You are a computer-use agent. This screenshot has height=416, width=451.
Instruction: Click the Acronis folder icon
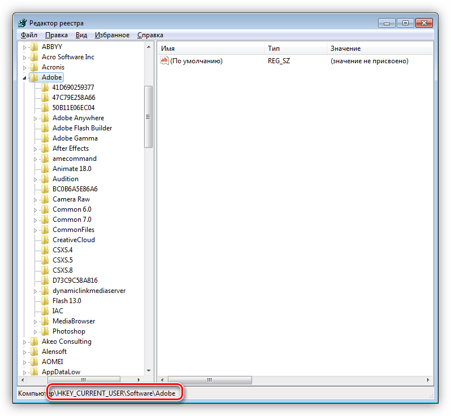click(34, 67)
